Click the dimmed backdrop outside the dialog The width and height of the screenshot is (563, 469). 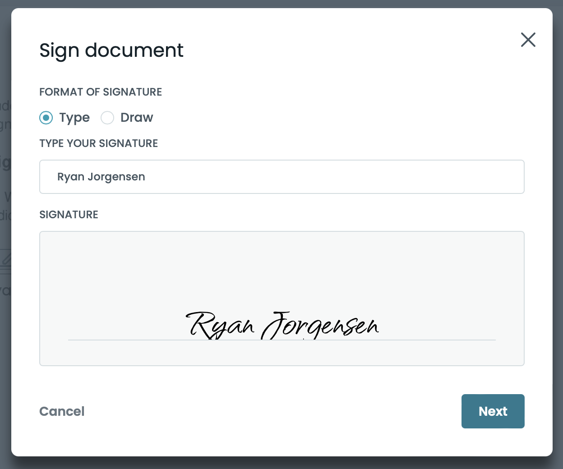[x=5, y=361]
